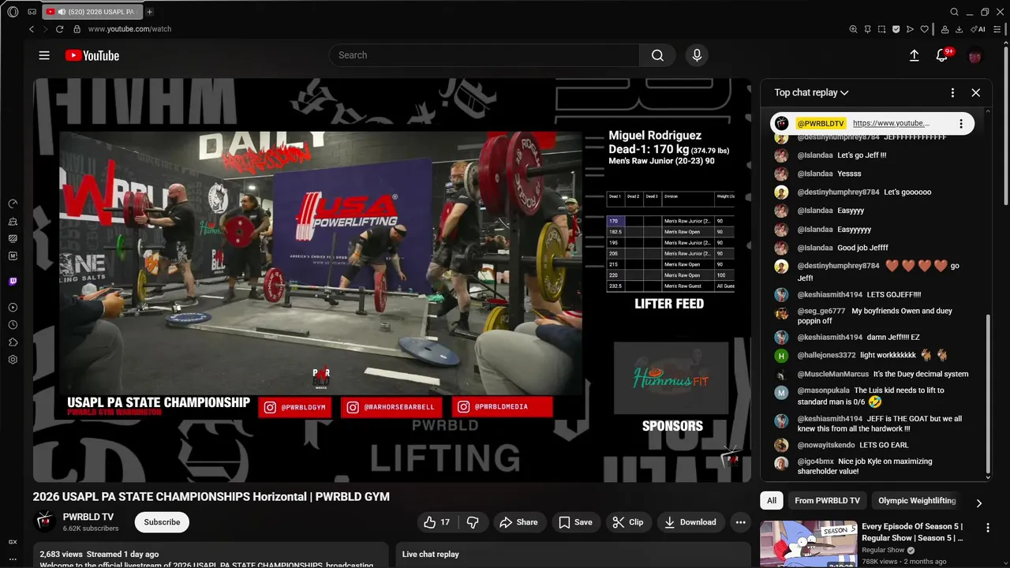Select the All filter chip

[772, 500]
